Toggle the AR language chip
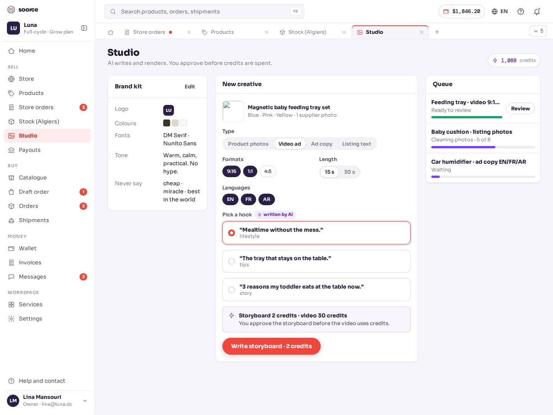The height and width of the screenshot is (415, 553). click(x=267, y=199)
